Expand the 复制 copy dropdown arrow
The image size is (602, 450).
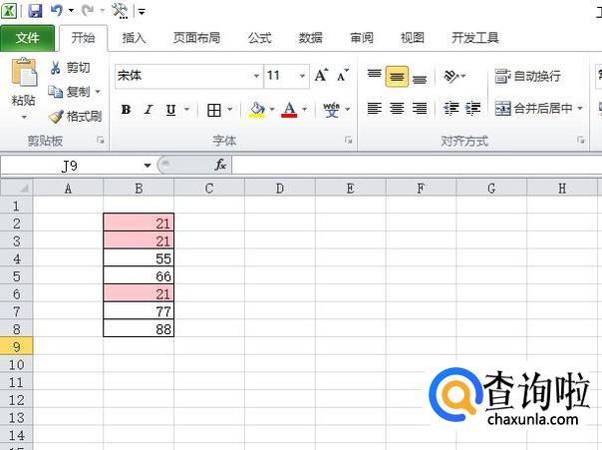pyautogui.click(x=98, y=92)
